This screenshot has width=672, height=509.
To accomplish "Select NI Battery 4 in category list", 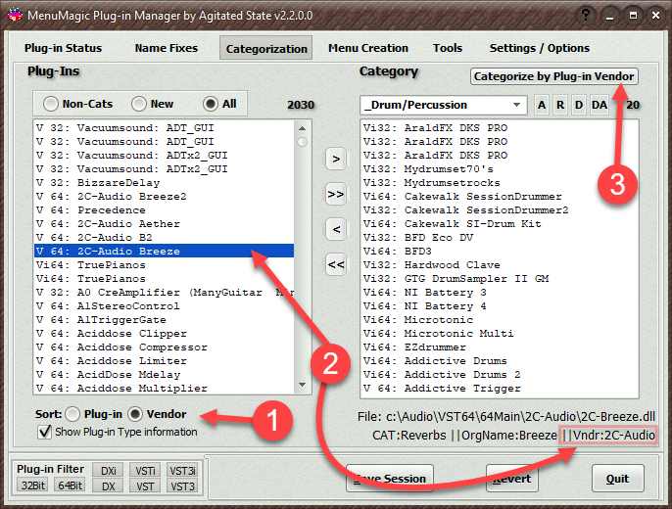I will 500,306.
